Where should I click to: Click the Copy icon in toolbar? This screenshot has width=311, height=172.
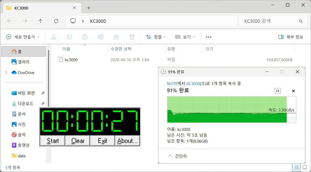(69, 37)
